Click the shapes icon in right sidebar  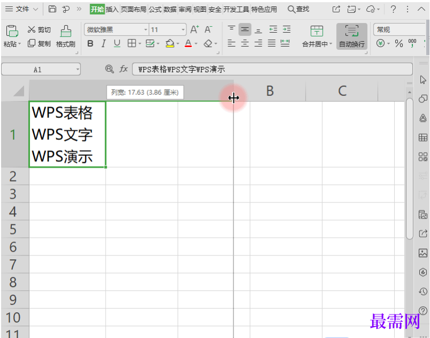click(423, 99)
